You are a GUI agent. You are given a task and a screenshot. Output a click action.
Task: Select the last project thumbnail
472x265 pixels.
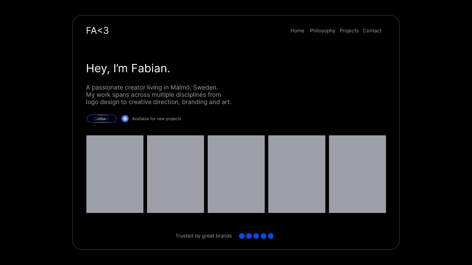coord(357,174)
